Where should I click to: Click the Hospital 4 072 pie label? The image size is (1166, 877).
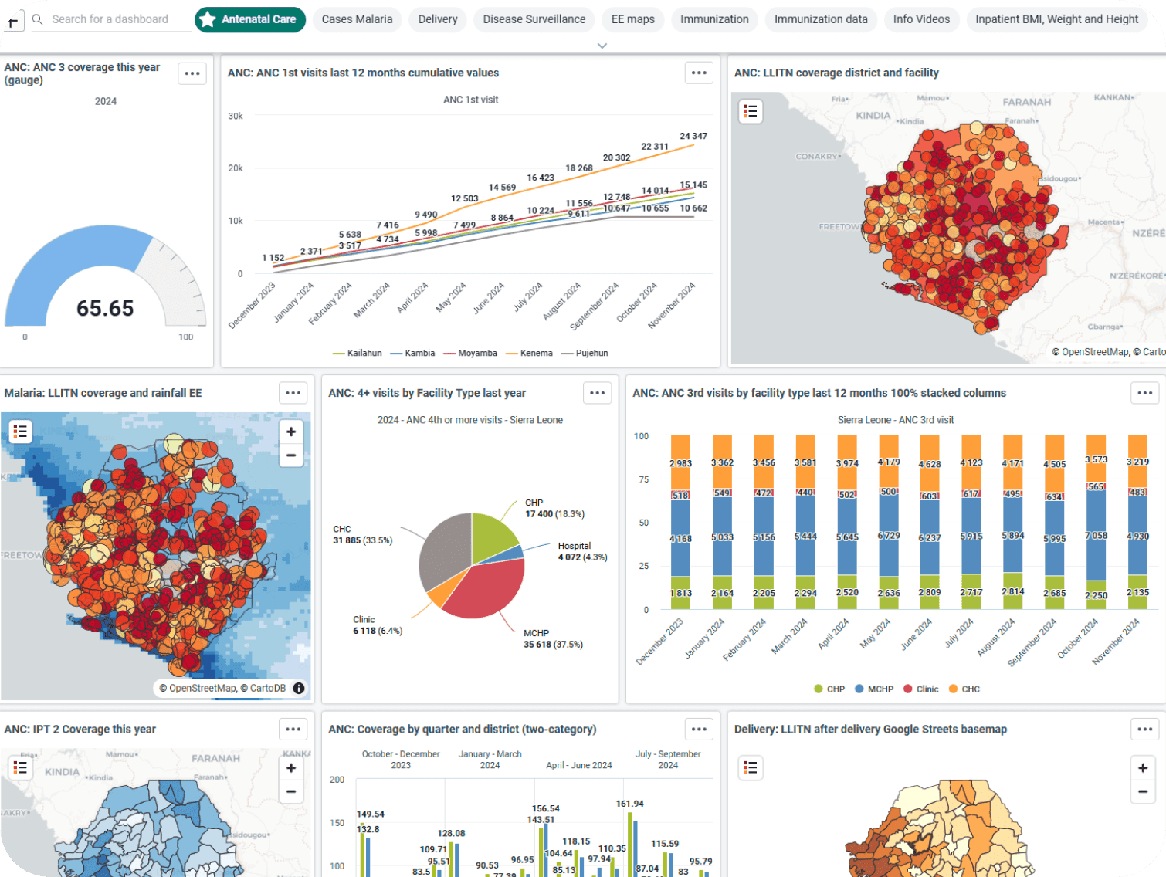pyautogui.click(x=582, y=551)
